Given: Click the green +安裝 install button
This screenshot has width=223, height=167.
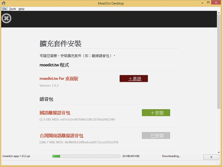Looking at the screenshot, I should click(156, 113).
